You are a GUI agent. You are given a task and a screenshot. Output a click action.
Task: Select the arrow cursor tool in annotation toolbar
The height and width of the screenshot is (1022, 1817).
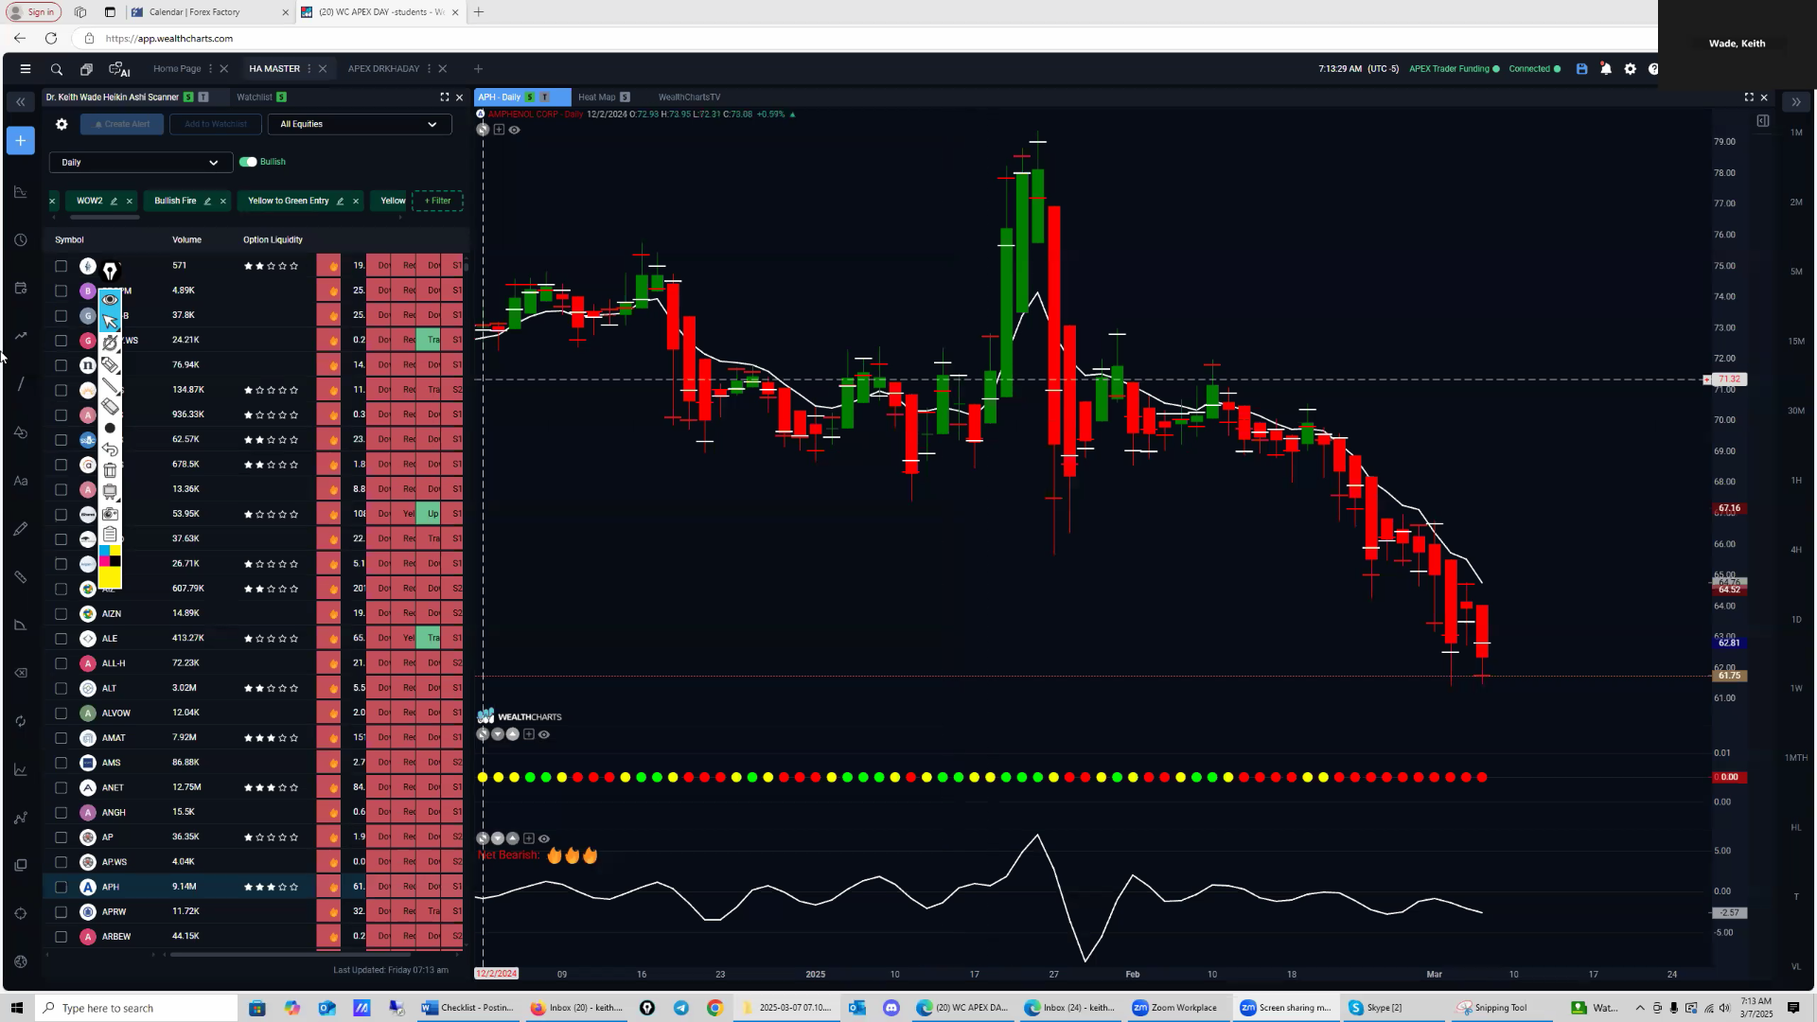[110, 321]
